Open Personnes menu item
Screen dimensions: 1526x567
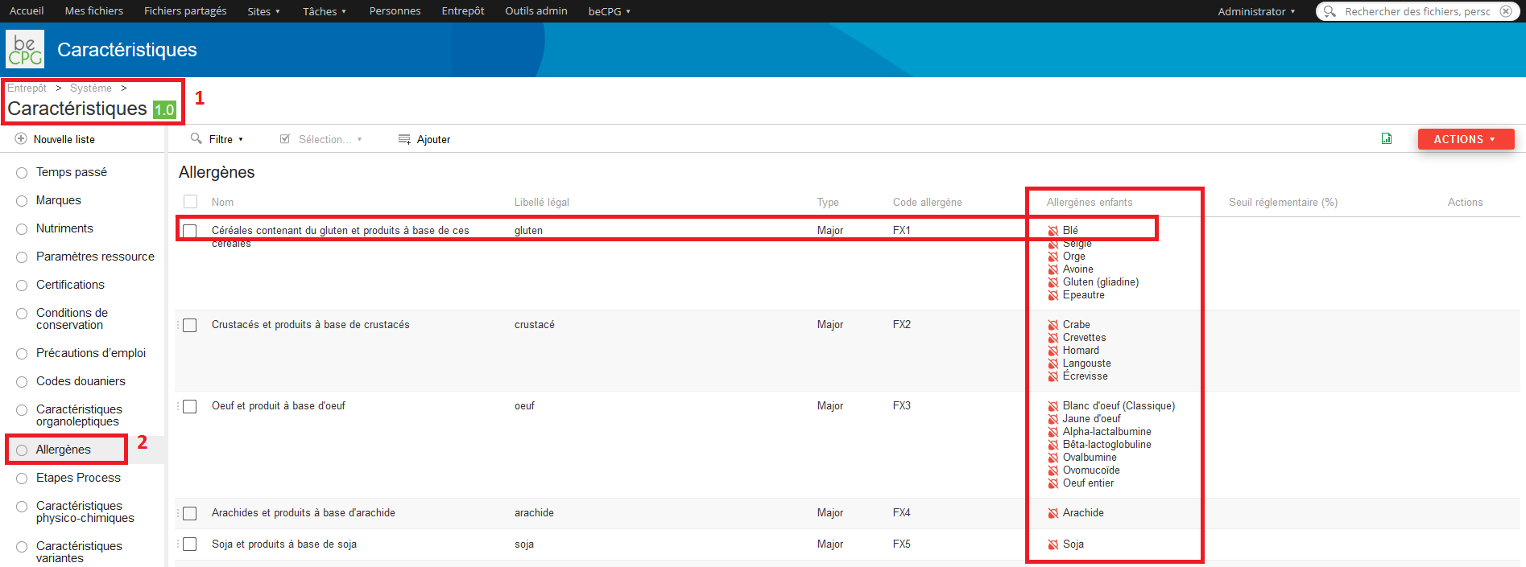coord(395,11)
